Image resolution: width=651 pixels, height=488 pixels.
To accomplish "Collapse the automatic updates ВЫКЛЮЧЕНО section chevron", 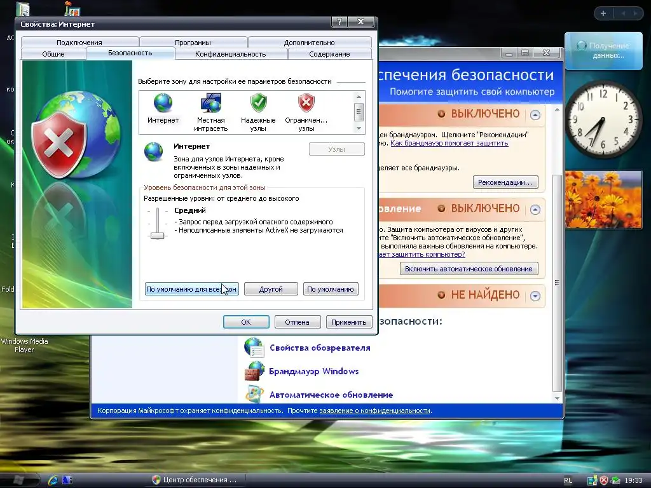I will (x=535, y=210).
